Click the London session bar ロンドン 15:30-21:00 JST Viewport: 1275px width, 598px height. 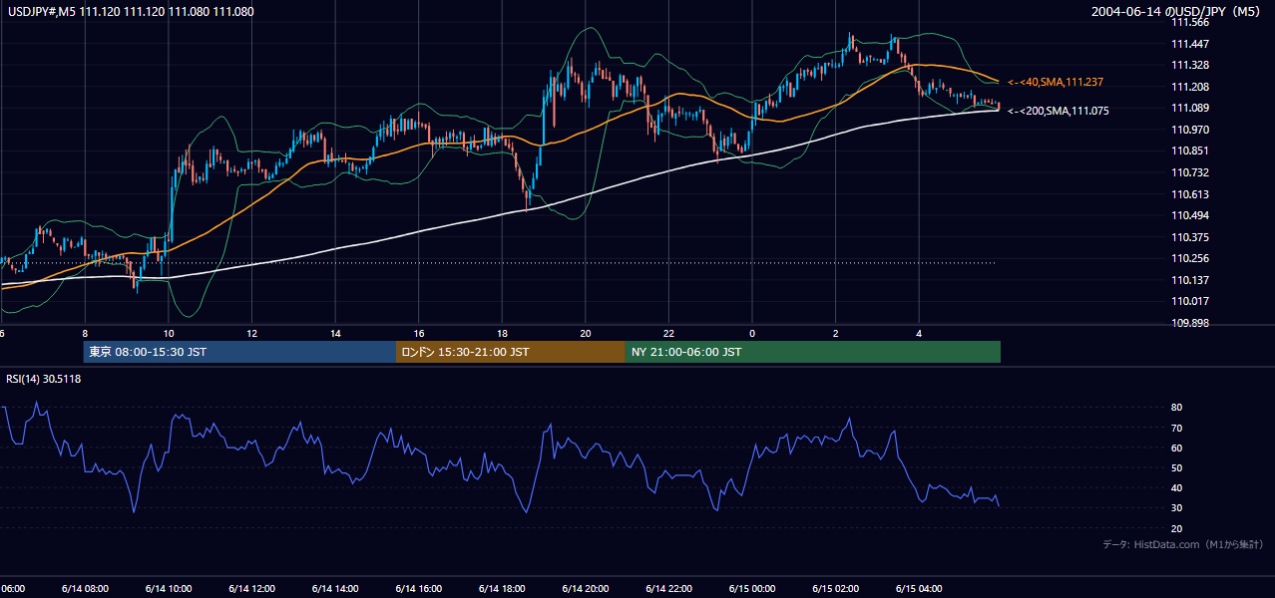pyautogui.click(x=511, y=352)
